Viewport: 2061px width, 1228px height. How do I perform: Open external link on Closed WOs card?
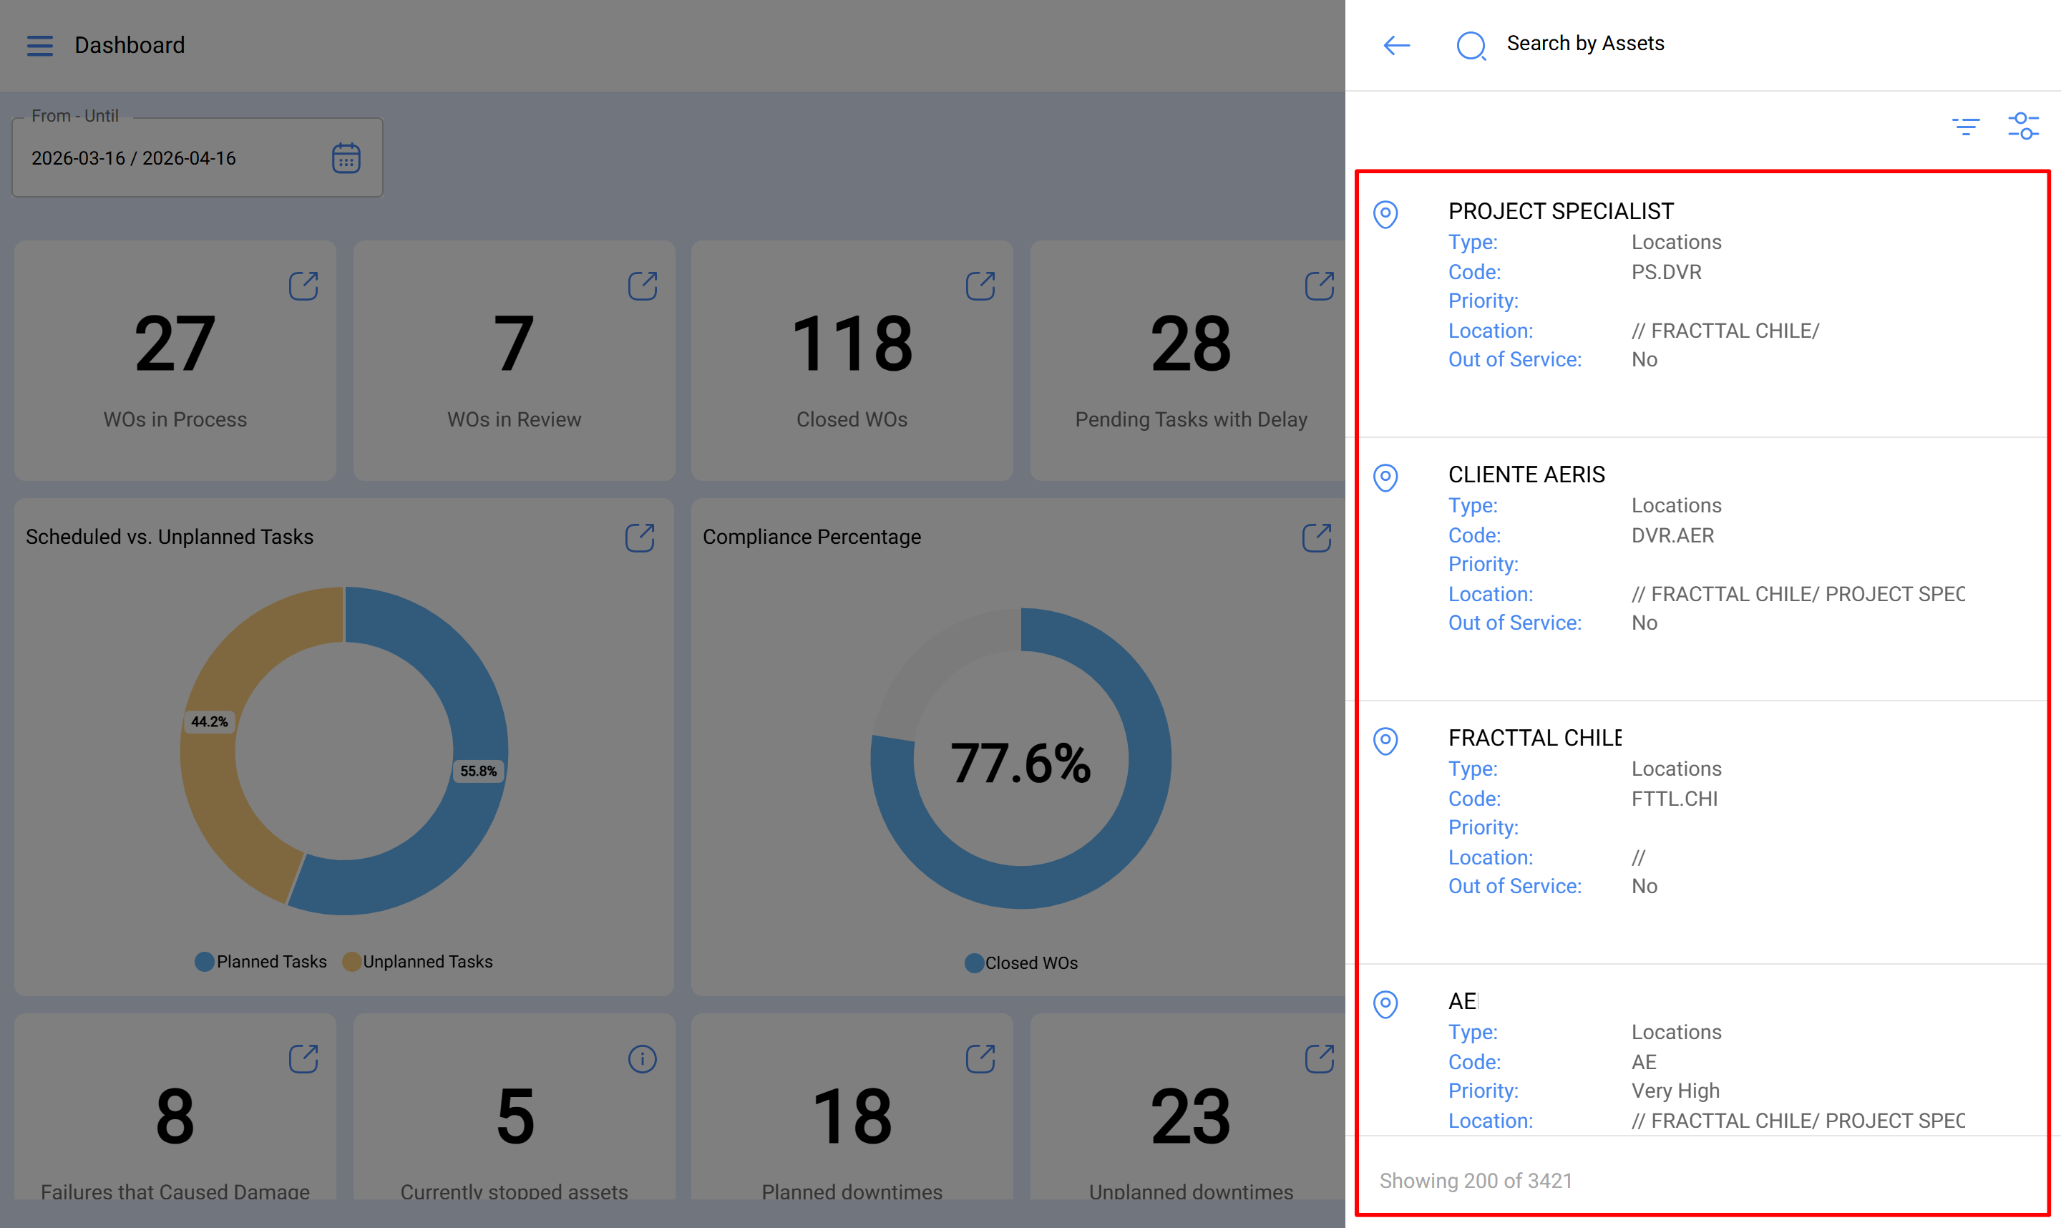coord(980,286)
